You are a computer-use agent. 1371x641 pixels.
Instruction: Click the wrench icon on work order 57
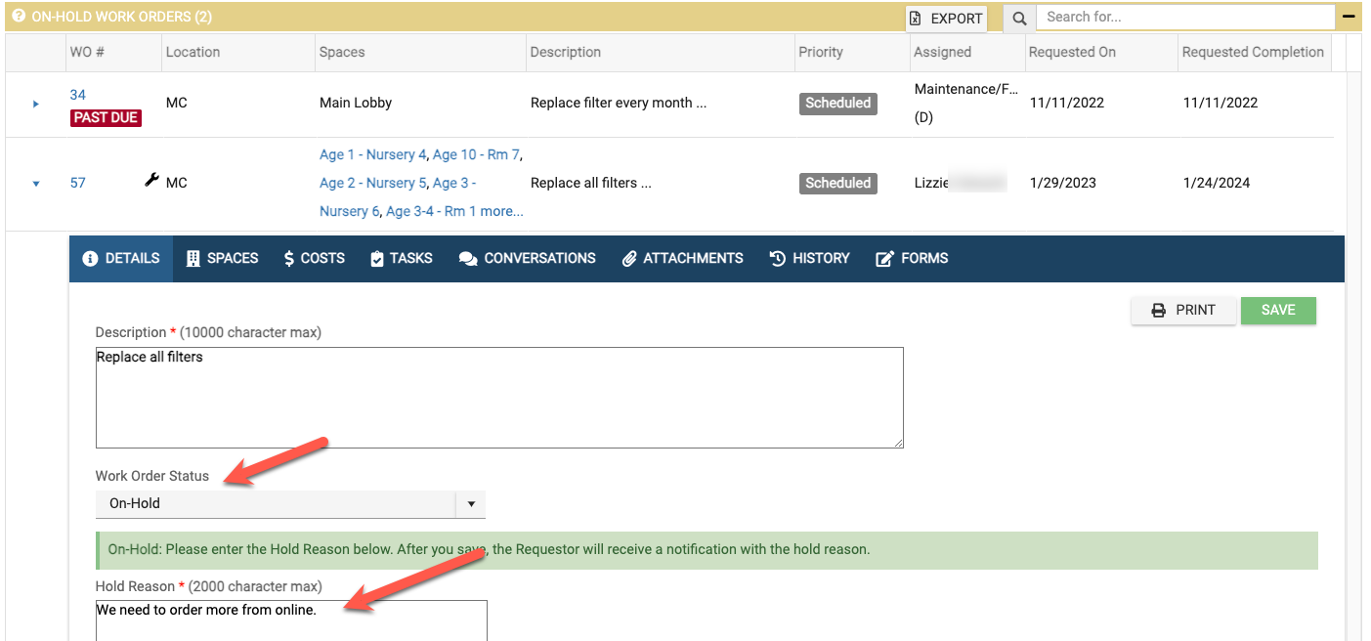[151, 181]
